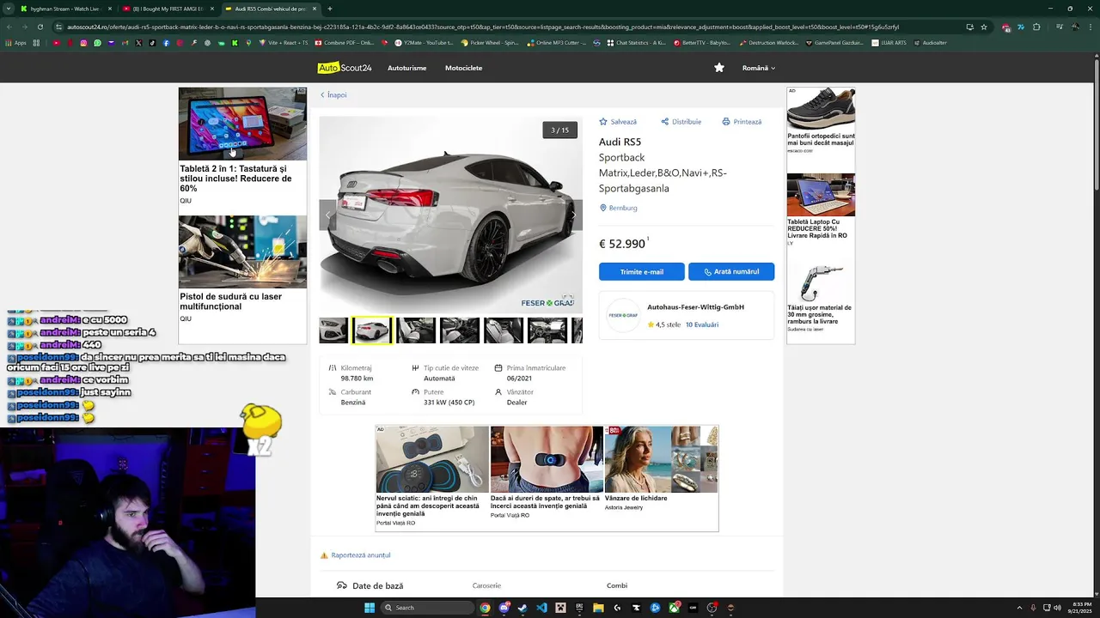Open a new browser tab

[330, 9]
